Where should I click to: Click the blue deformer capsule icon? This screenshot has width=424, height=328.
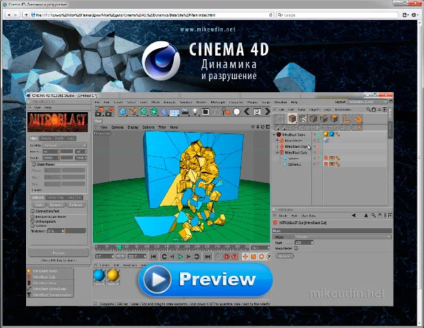(164, 111)
